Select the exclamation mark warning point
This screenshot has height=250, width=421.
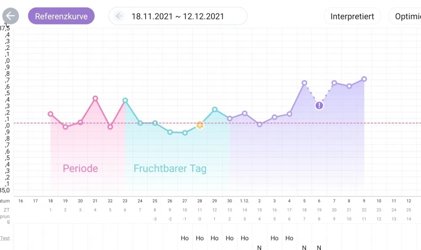(319, 106)
